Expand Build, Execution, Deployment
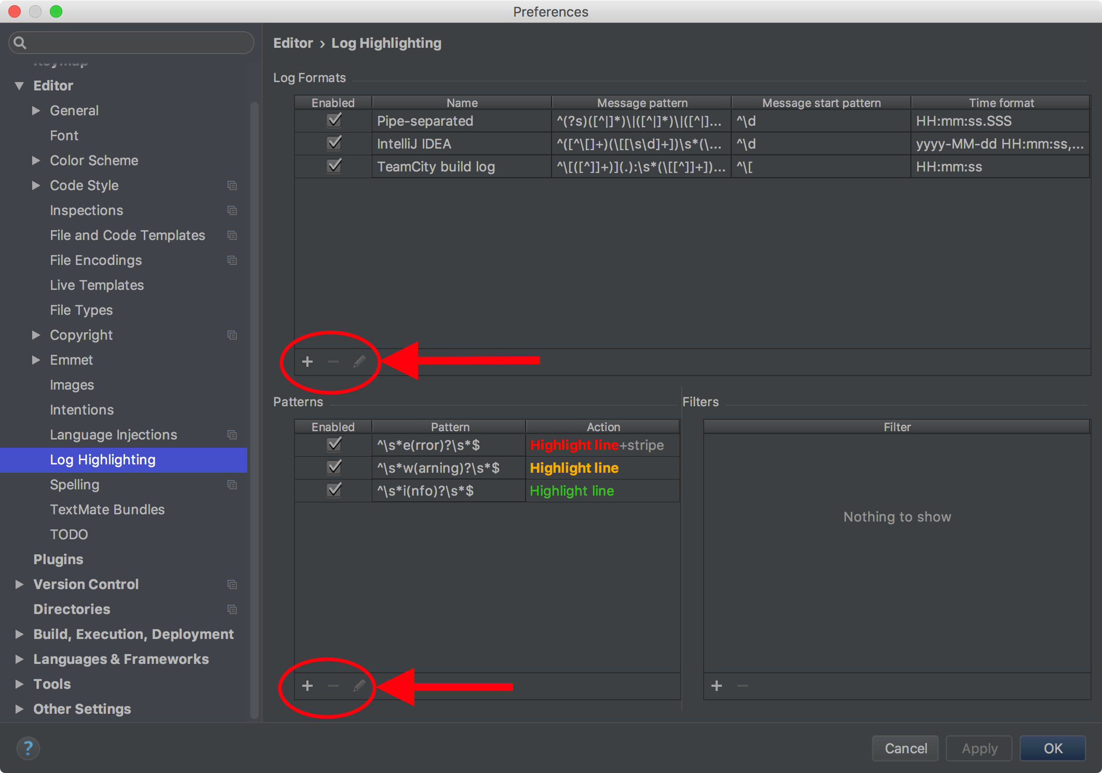 click(19, 634)
